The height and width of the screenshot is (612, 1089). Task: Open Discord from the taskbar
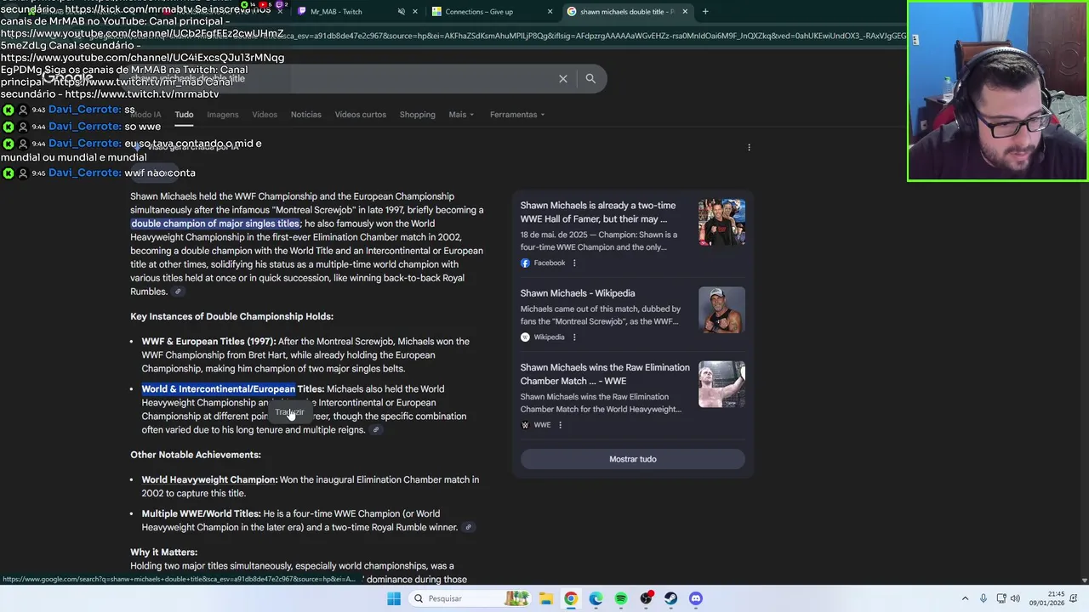click(696, 598)
